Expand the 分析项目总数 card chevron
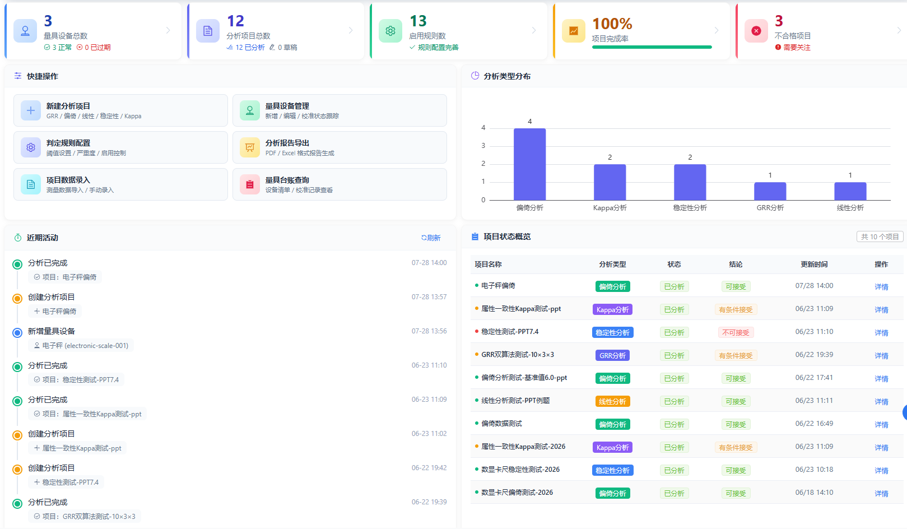Viewport: 907px width, 529px height. (351, 30)
